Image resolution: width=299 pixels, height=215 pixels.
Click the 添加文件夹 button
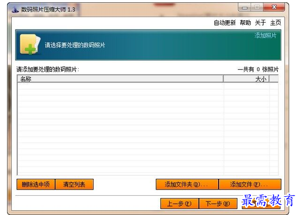(187, 184)
